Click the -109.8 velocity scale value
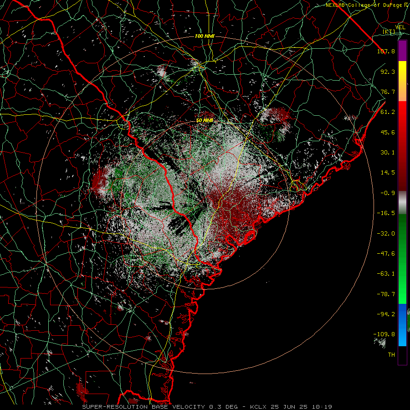This screenshot has height=410, width=410. (x=384, y=334)
